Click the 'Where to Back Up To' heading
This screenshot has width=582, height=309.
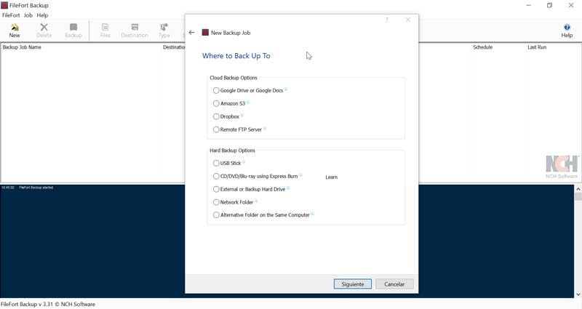[x=236, y=56]
